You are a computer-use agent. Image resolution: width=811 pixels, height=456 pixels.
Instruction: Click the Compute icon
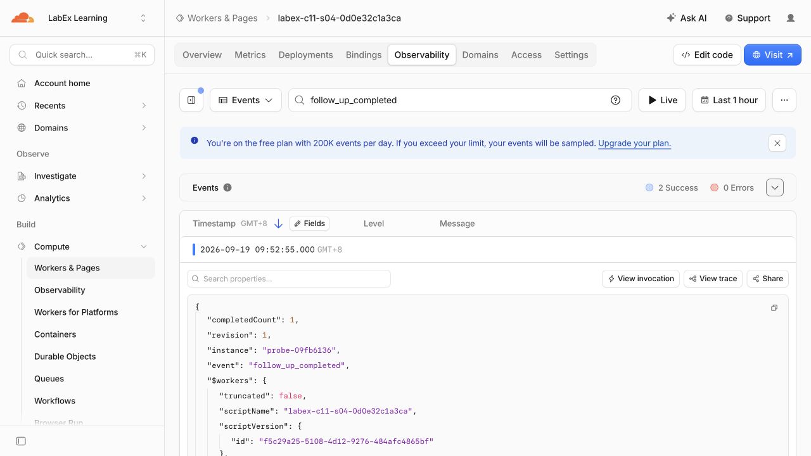(22, 246)
